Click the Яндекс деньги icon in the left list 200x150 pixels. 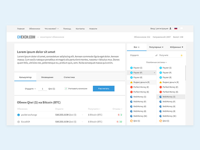pos(131,82)
